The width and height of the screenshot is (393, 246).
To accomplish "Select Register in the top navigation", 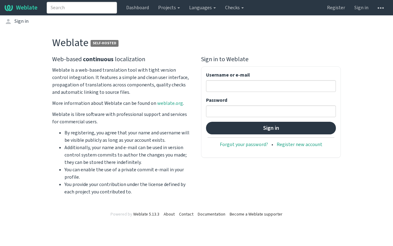I will click(x=336, y=8).
